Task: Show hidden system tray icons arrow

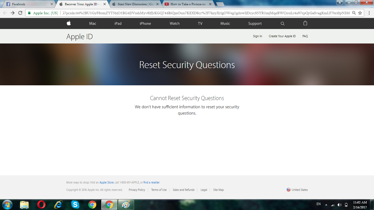Action: tap(326, 205)
